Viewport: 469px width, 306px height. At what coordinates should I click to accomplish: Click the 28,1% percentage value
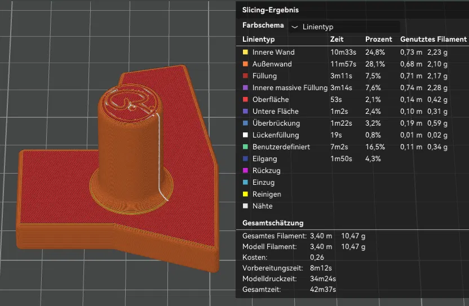375,64
